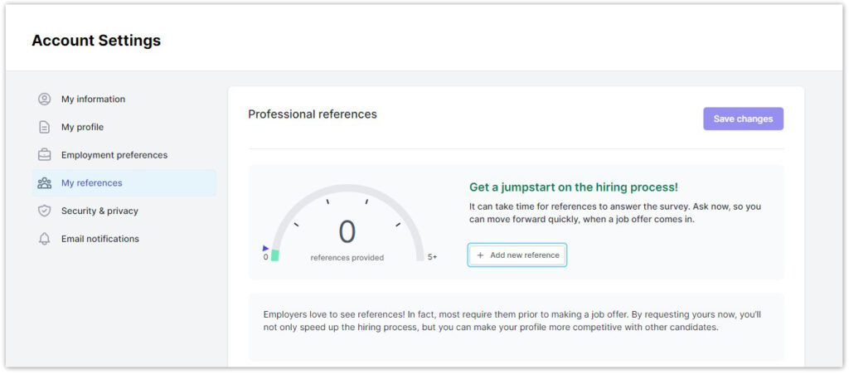Click the large 0 references provided count

pos(347,232)
